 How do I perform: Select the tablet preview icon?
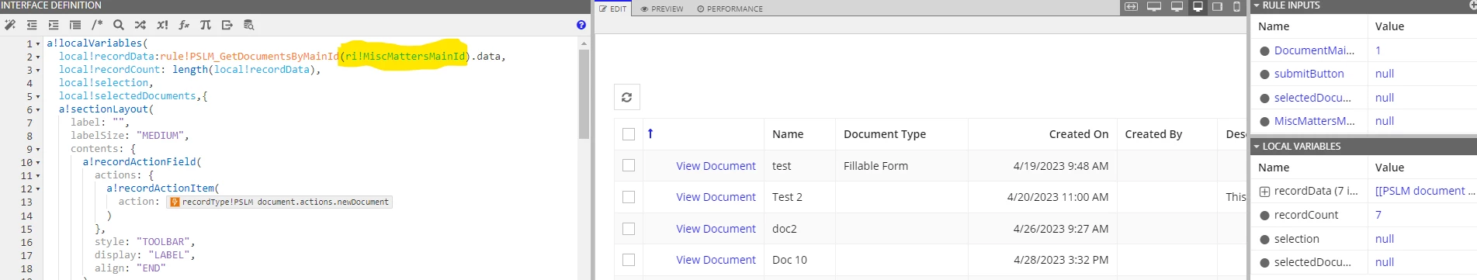tap(1217, 7)
